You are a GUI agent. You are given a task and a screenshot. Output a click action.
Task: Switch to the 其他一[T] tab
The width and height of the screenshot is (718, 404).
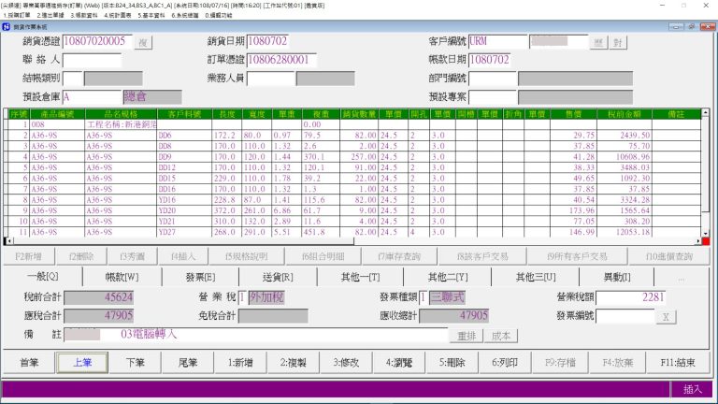coord(360,277)
